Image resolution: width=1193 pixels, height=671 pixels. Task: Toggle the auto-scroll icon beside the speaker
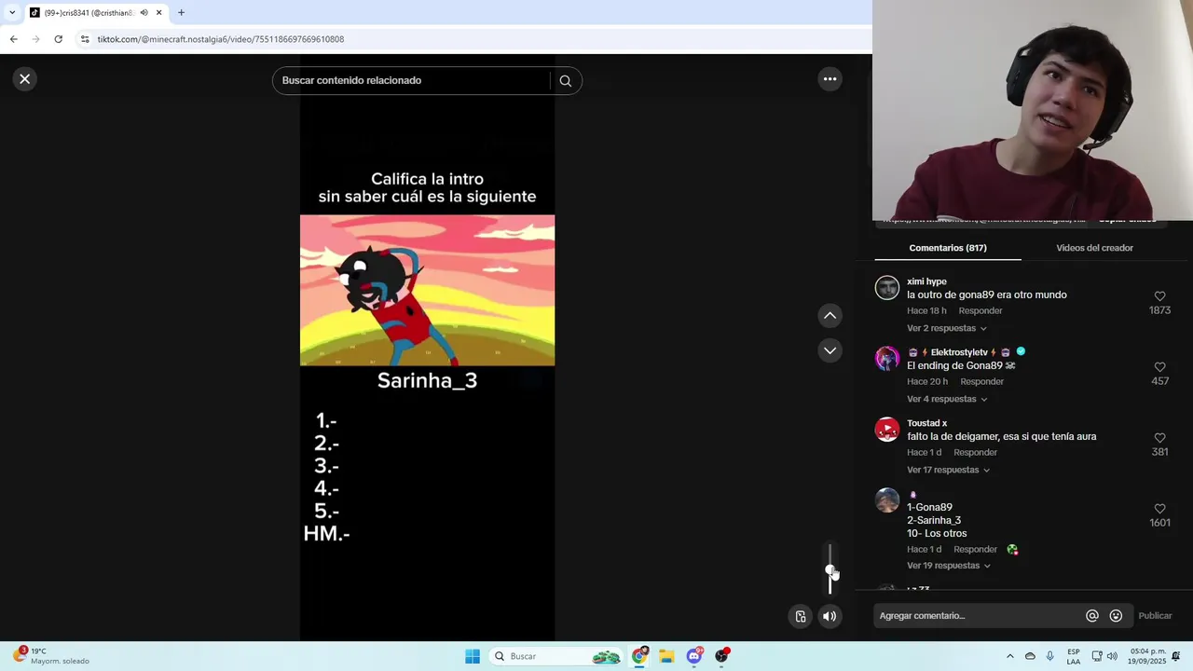[x=801, y=616]
